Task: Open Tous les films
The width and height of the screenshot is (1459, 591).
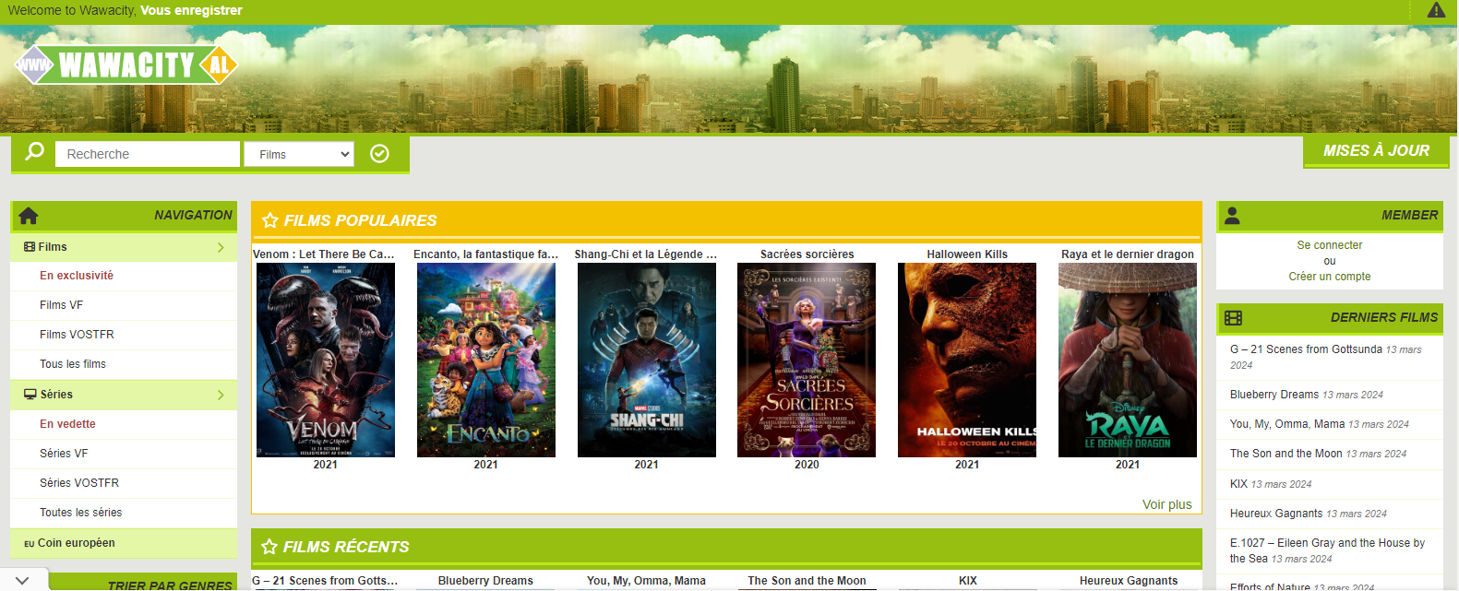Action: pos(73,364)
